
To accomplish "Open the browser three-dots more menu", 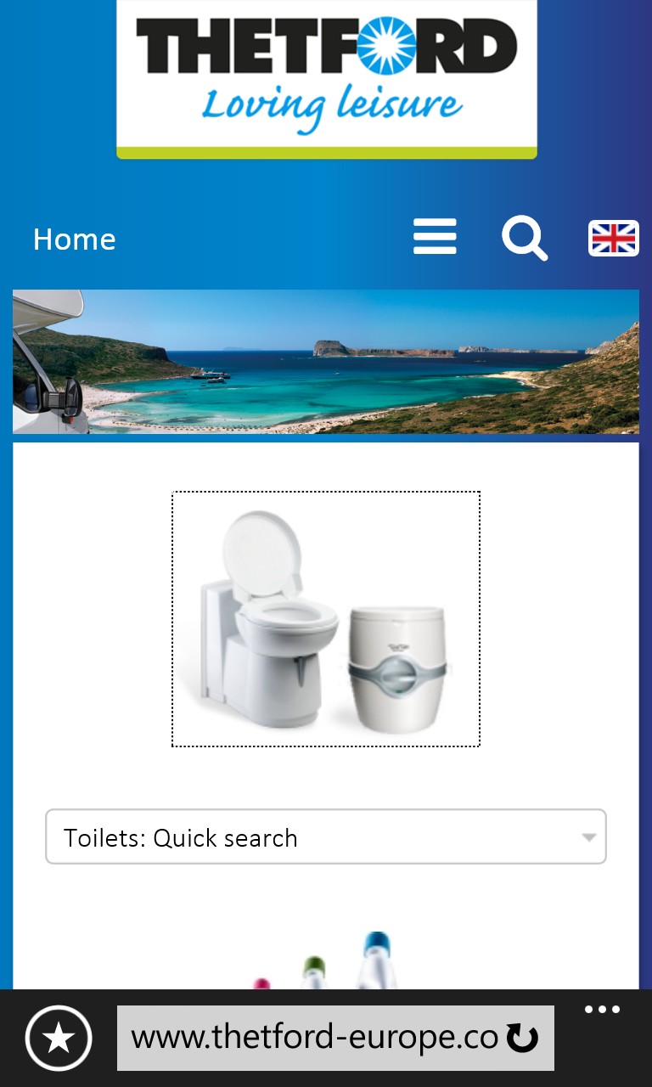I will click(602, 1010).
